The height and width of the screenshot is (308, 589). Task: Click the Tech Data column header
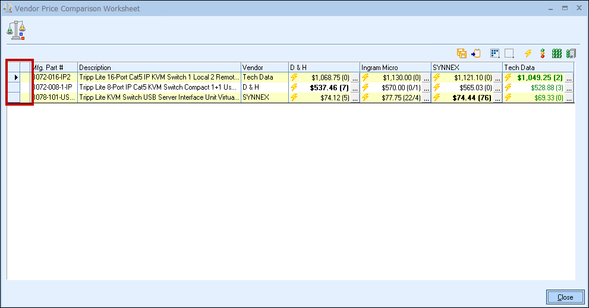pos(538,68)
